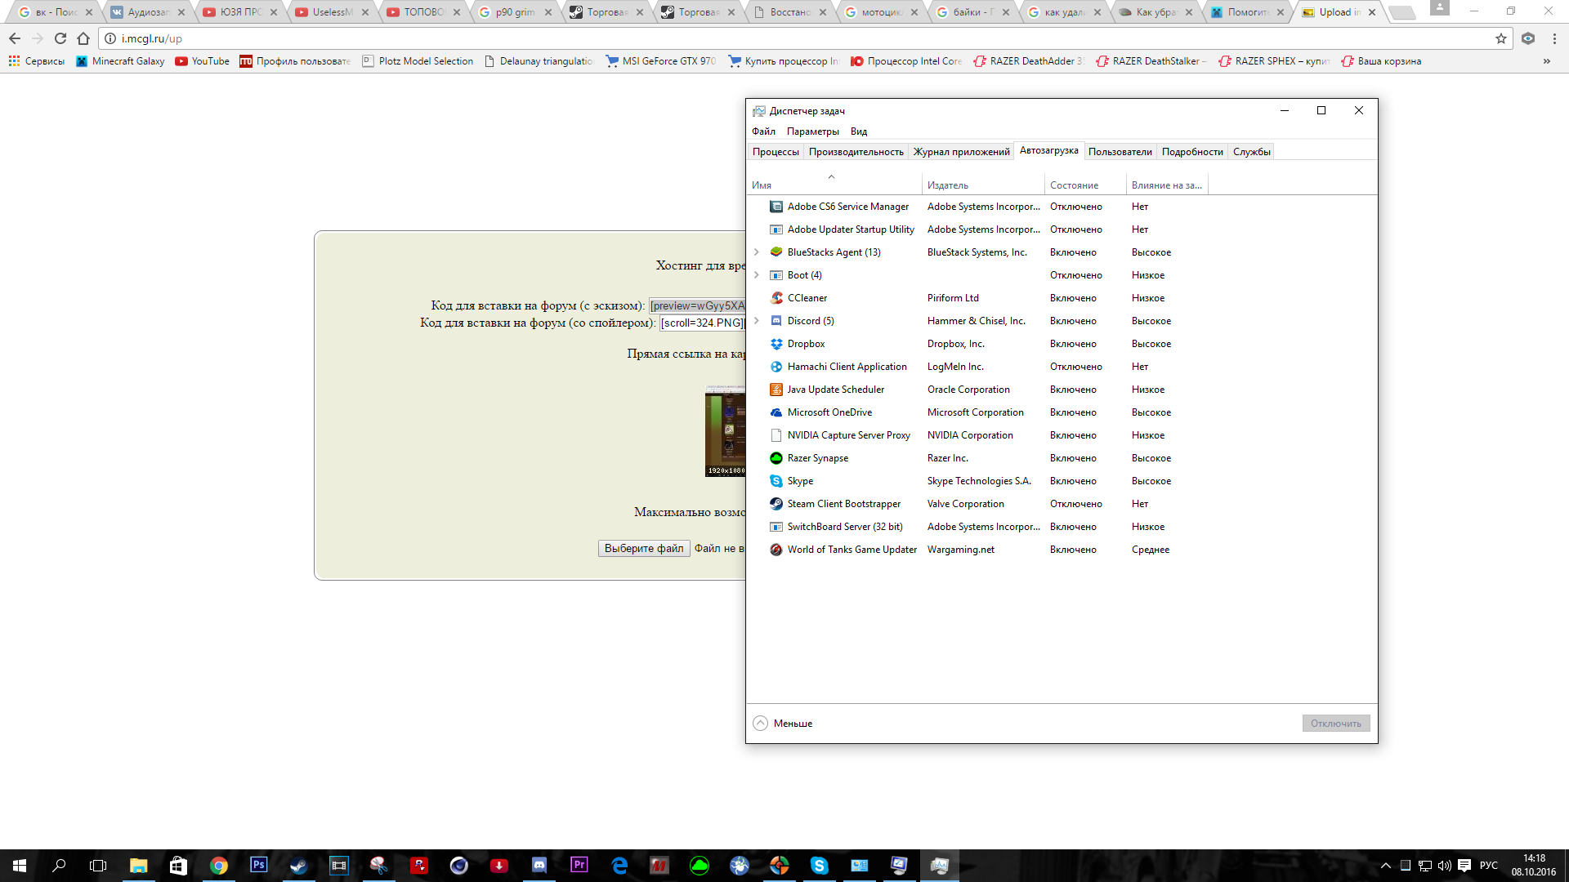Switch to the Производительность tab
1569x882 pixels.
(856, 152)
